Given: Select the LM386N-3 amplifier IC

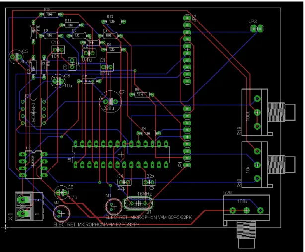Looking at the screenshot, I should pos(33,112).
